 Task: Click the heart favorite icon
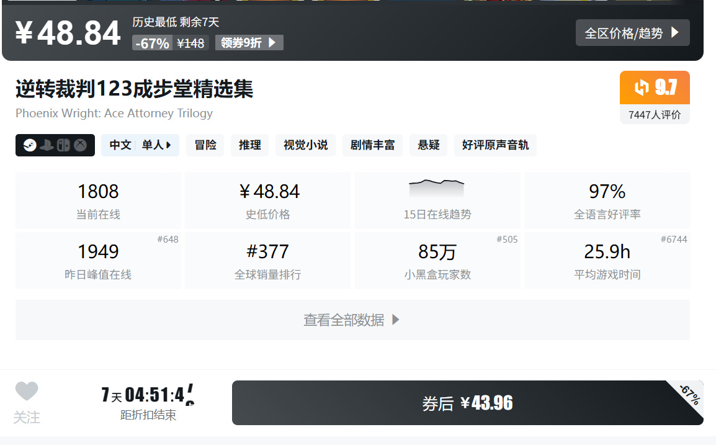(27, 391)
